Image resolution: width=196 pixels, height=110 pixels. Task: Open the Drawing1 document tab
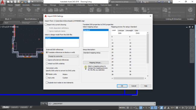[26, 23]
